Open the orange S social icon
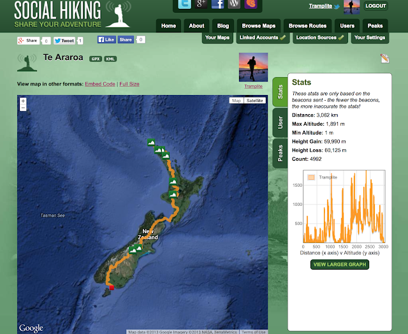 click(251, 4)
